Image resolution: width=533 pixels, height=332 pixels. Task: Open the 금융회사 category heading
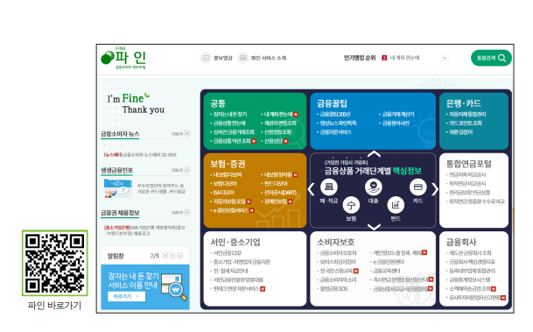click(x=461, y=242)
